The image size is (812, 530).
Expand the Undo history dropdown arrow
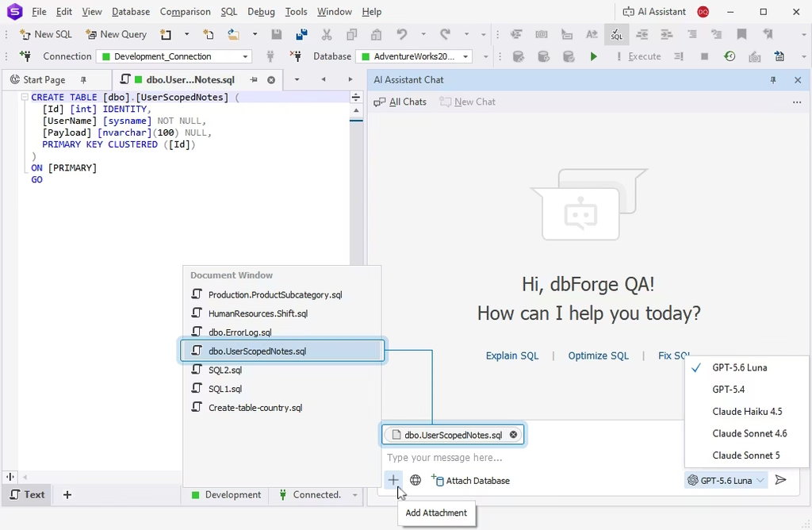click(x=423, y=34)
